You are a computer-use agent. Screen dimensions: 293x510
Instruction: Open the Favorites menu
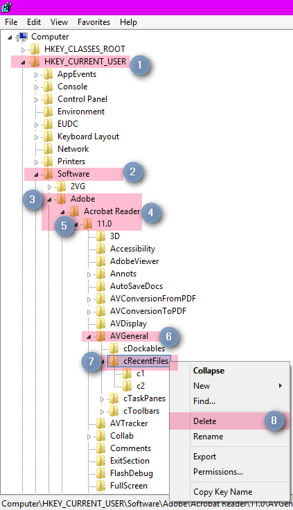click(x=94, y=22)
